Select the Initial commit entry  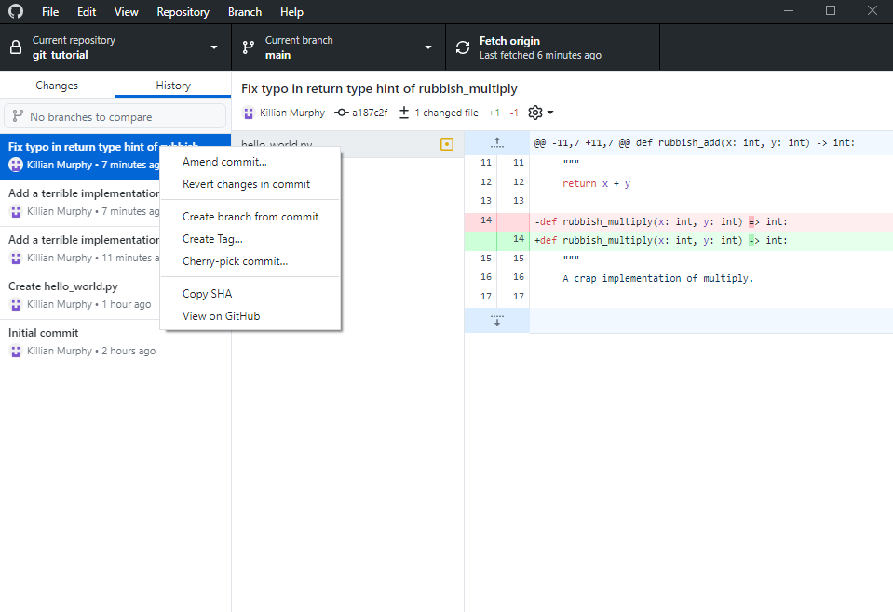[x=115, y=342]
